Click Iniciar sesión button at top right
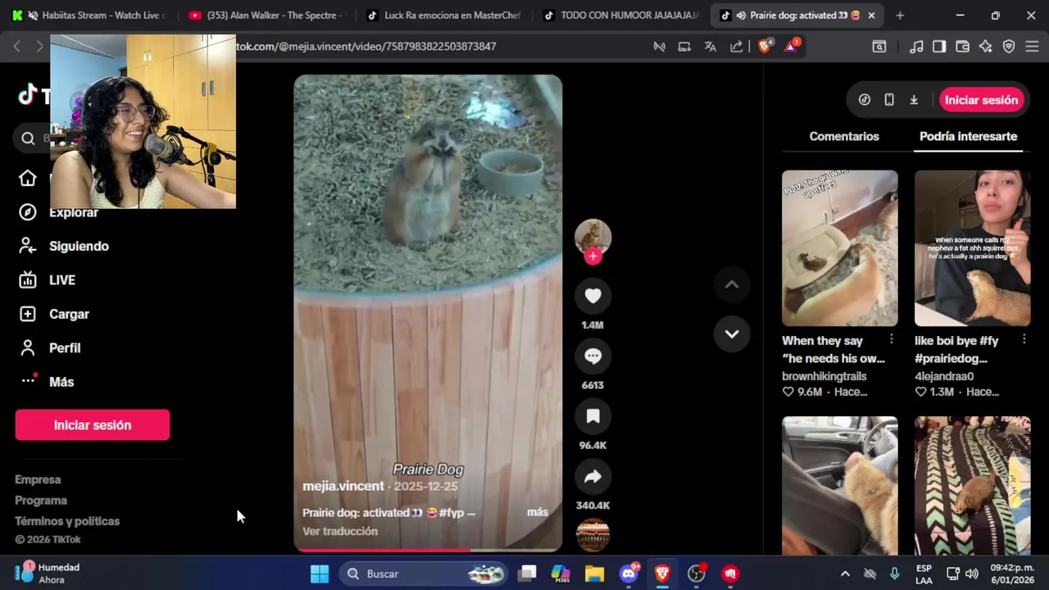Image resolution: width=1049 pixels, height=590 pixels. pyautogui.click(x=981, y=100)
